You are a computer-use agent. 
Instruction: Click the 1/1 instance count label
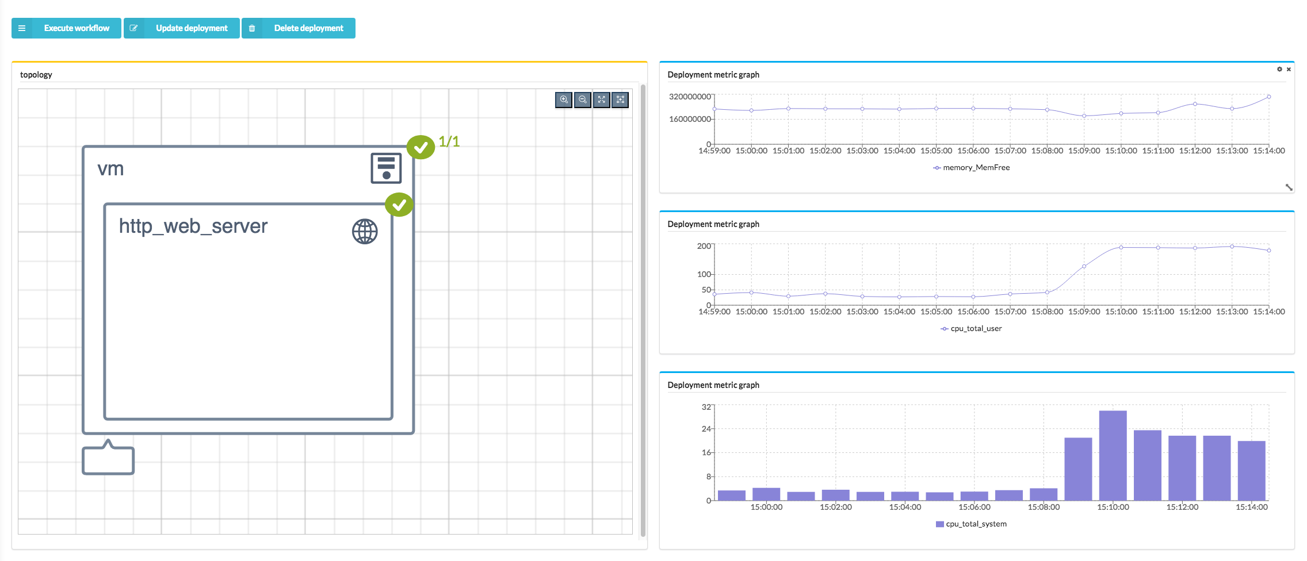pos(449,141)
